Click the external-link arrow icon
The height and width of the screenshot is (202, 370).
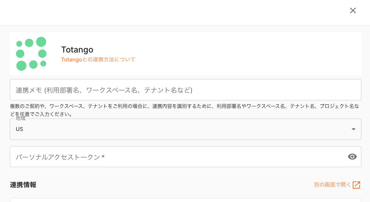tap(356, 185)
